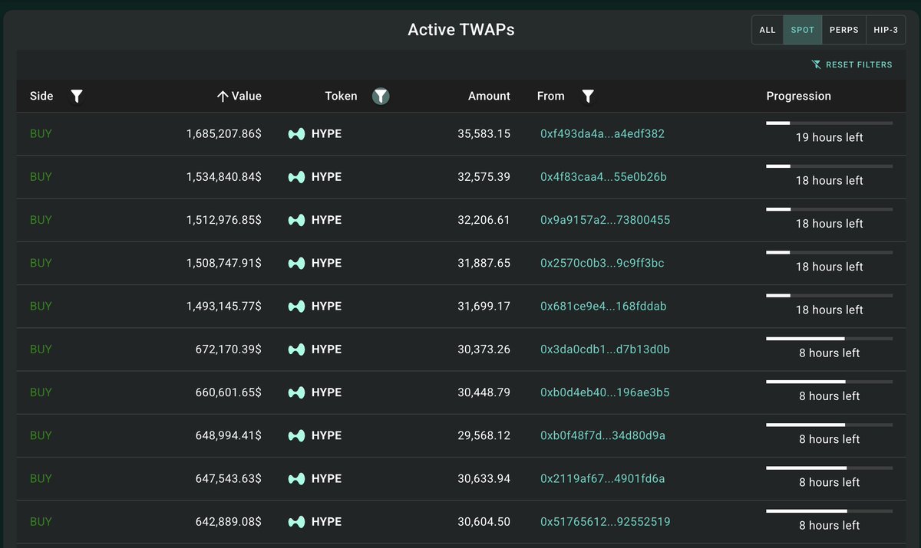Sort table by Progression column header
921x548 pixels.
798,97
